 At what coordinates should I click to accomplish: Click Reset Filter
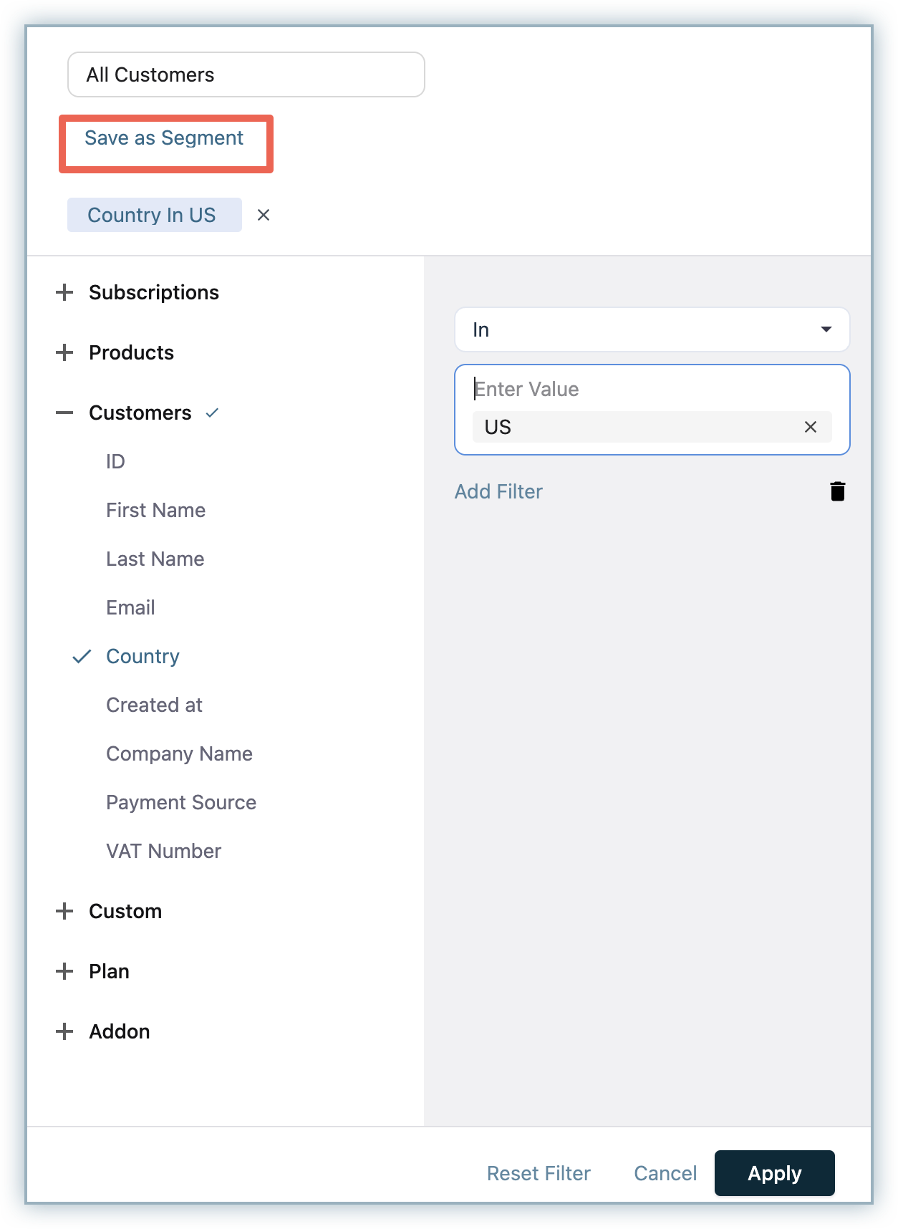pos(539,1173)
